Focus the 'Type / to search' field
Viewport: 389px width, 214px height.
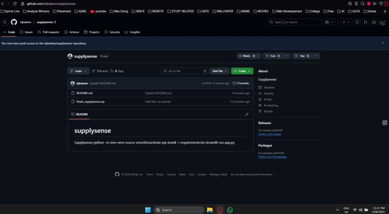point(295,22)
